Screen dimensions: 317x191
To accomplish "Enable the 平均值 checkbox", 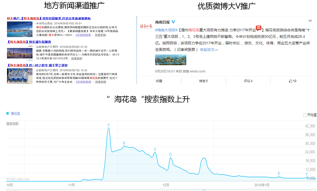I will tap(305, 115).
